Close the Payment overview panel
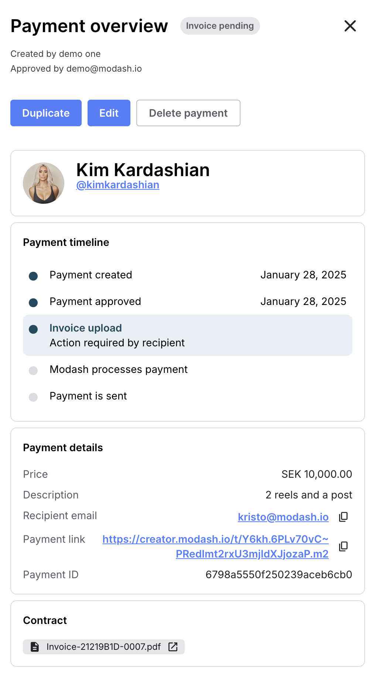372x686 pixels. coord(350,26)
